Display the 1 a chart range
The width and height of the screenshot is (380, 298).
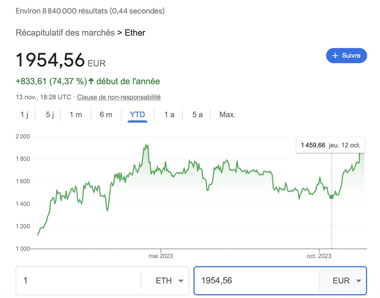(x=169, y=115)
